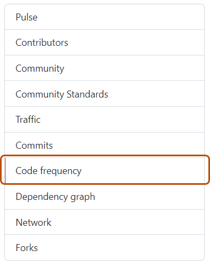The width and height of the screenshot is (210, 264).
Task: Open Community Standards
Action: (x=104, y=94)
